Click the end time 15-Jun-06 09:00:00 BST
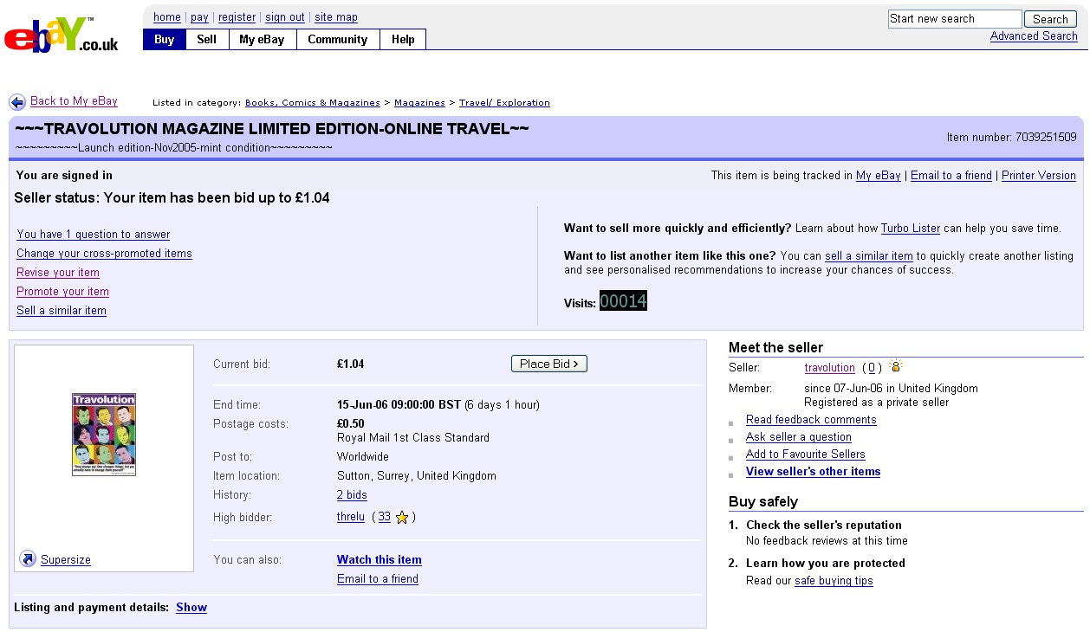 click(x=399, y=405)
